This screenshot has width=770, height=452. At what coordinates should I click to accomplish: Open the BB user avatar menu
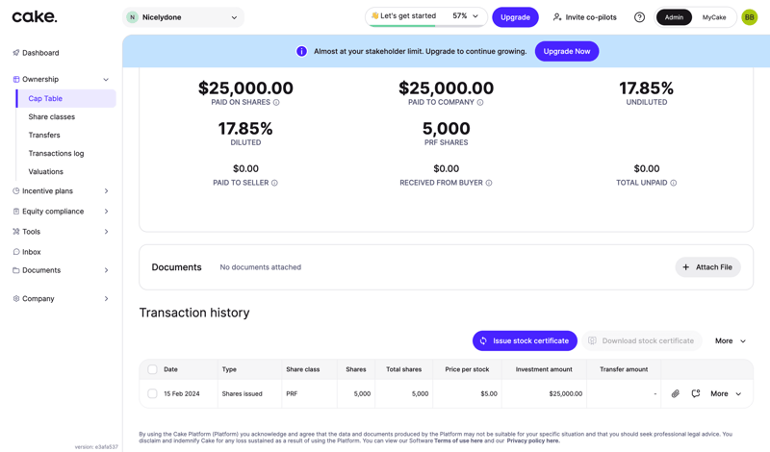[x=749, y=17]
